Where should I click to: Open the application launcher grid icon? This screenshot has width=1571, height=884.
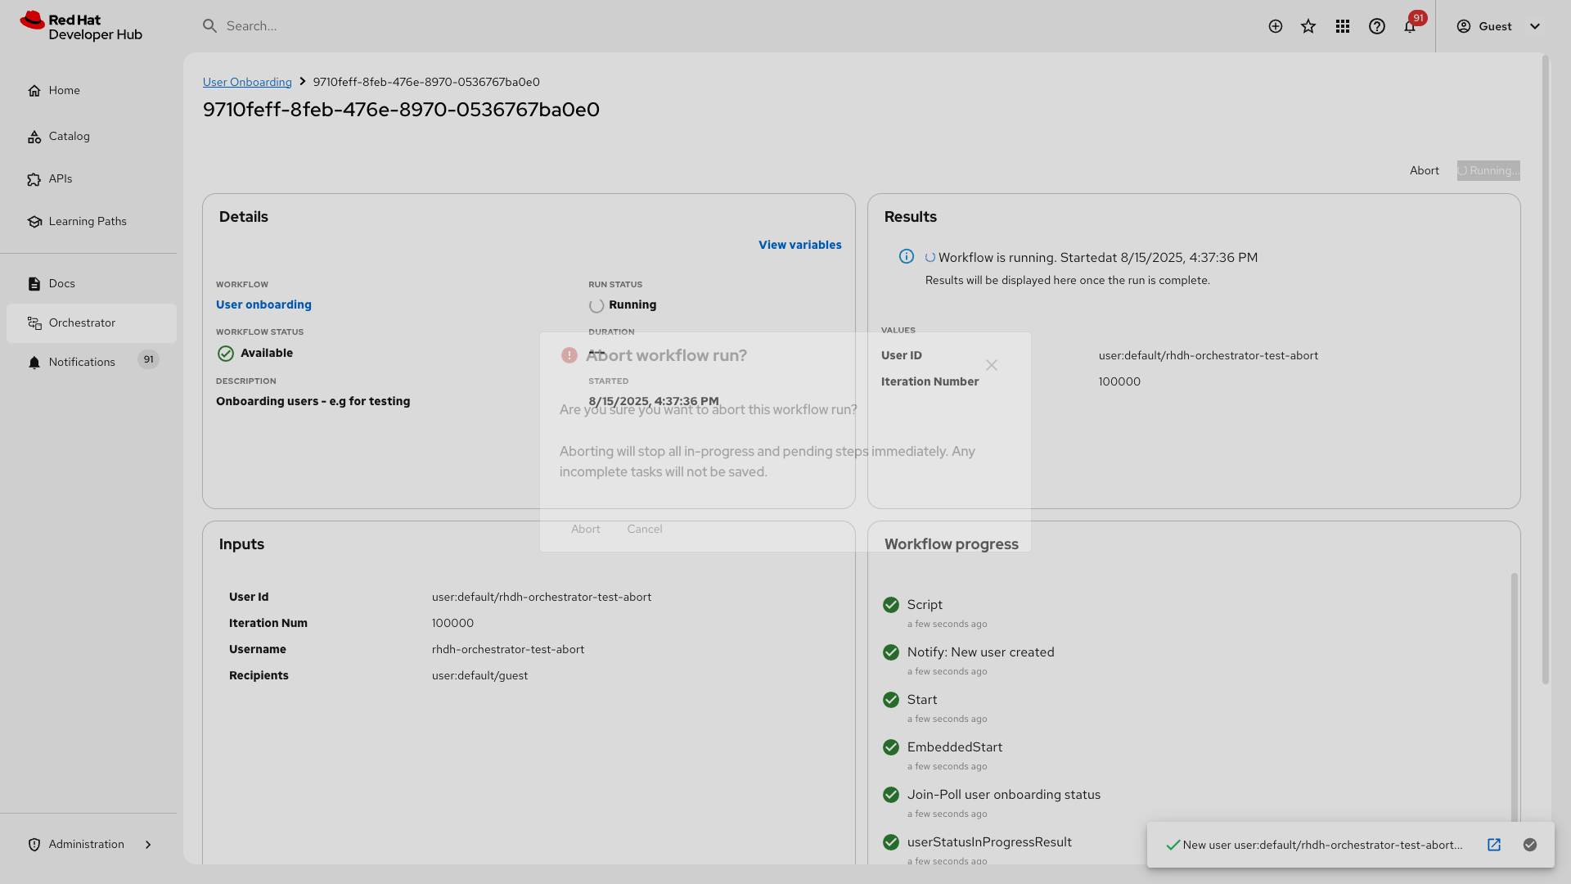(1343, 26)
